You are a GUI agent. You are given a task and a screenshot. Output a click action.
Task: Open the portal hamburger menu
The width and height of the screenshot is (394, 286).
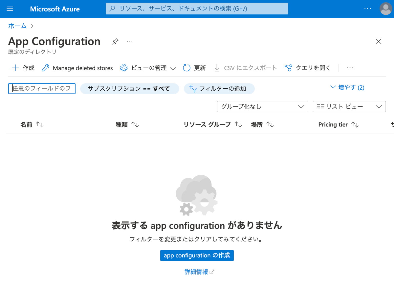coord(10,8)
